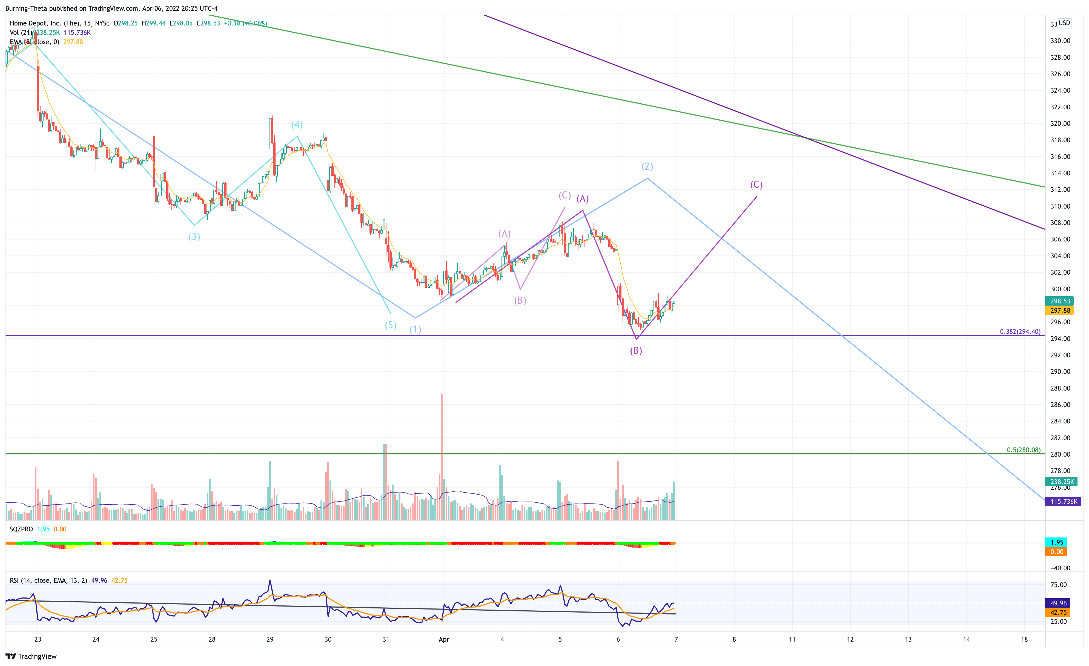This screenshot has width=1089, height=666.
Task: Click the '11' date axis label
Action: coord(792,639)
